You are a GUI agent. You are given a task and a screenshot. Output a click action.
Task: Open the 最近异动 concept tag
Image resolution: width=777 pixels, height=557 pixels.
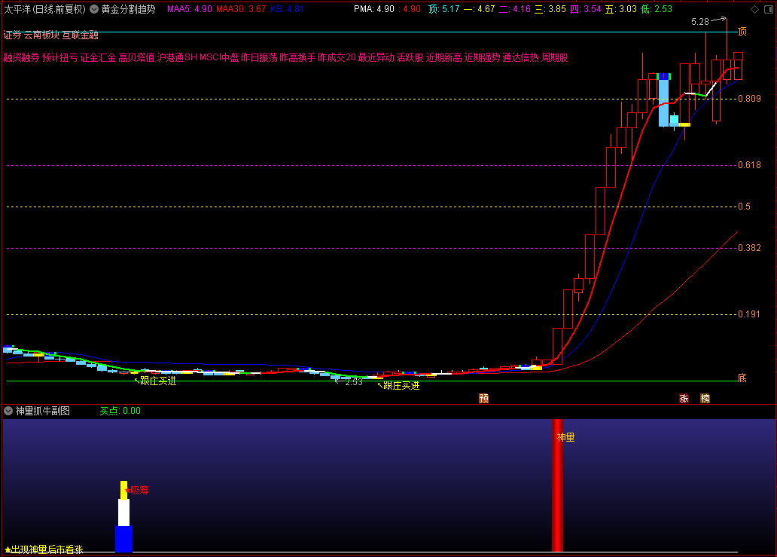click(x=376, y=57)
